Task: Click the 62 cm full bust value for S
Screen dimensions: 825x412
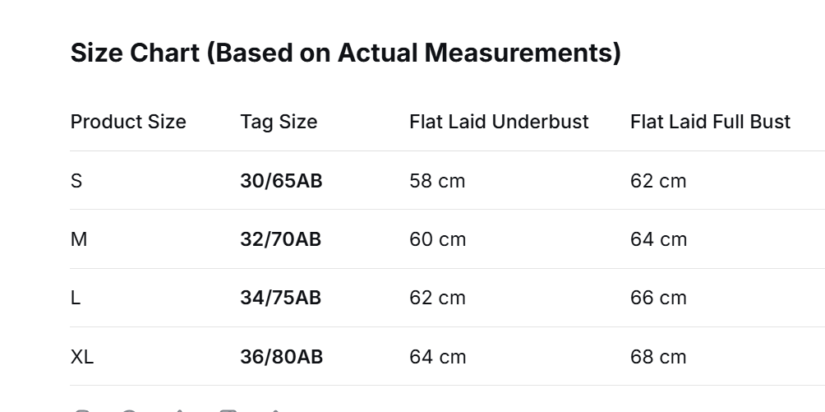Action: click(658, 181)
